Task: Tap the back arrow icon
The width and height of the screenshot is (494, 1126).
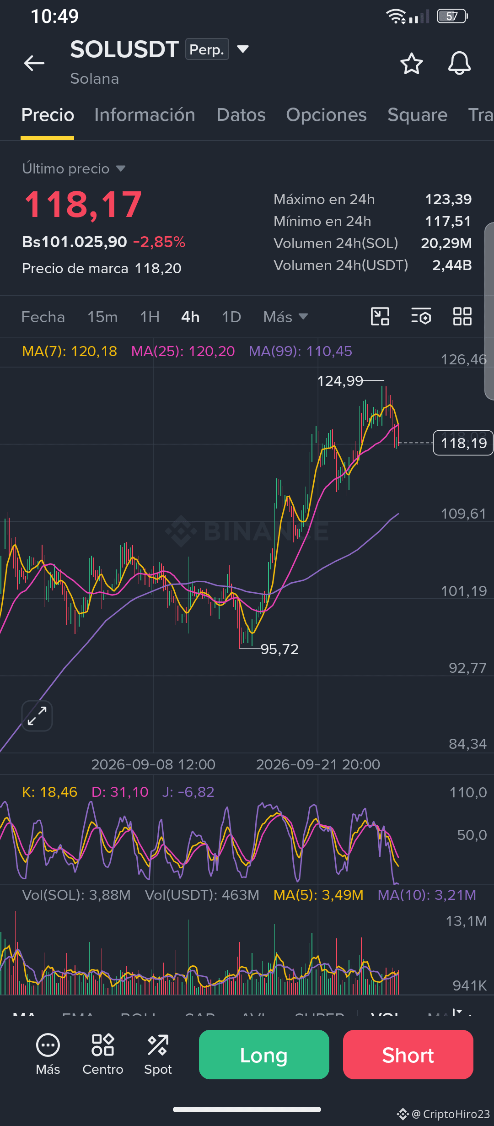Action: (x=34, y=63)
